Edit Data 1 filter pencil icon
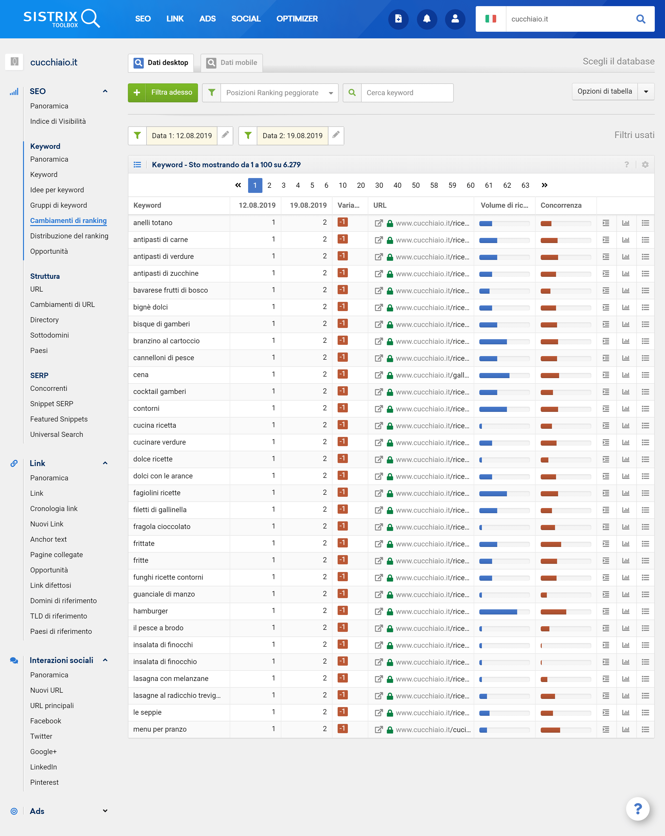This screenshot has height=836, width=665. click(225, 135)
